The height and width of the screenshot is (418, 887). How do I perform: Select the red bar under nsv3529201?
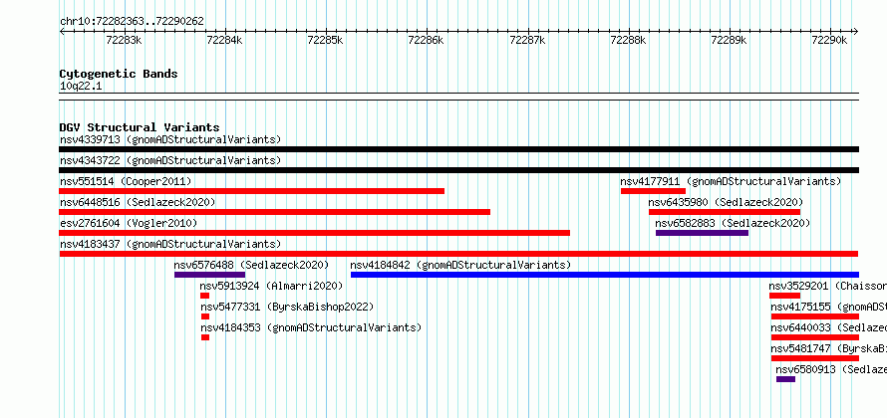(x=784, y=296)
